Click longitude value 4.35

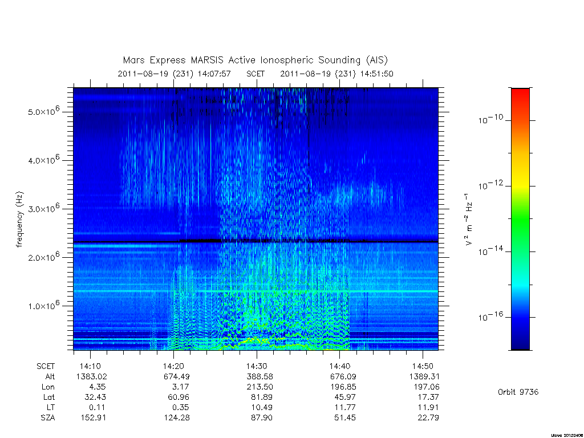tap(98, 387)
